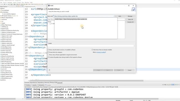180x101 pixels.
Task: Select the target folder
Action: (3, 23)
